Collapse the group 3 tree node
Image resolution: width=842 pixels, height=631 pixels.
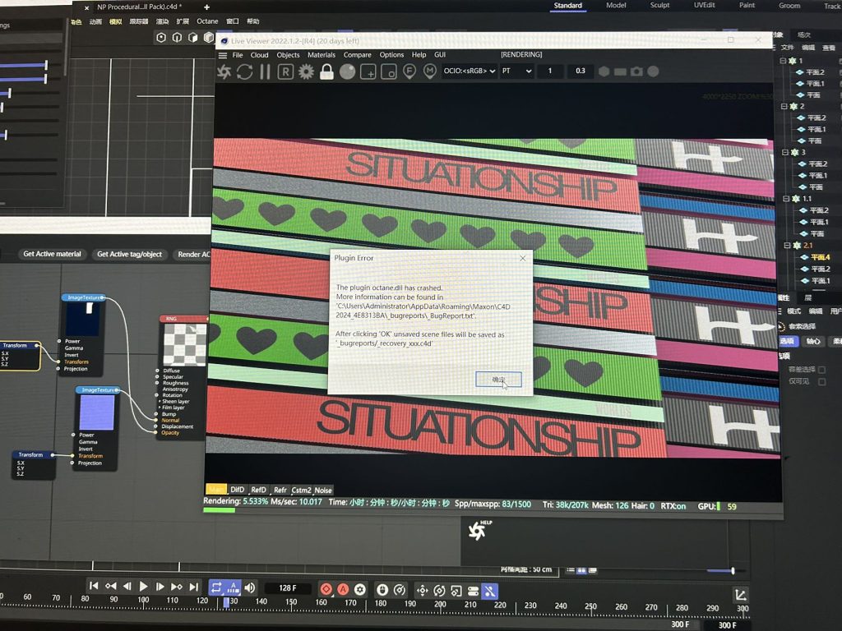click(785, 152)
